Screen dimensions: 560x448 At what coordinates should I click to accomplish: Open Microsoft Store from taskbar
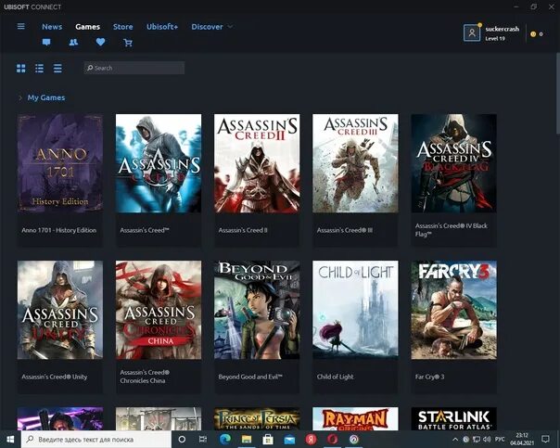[268, 440]
